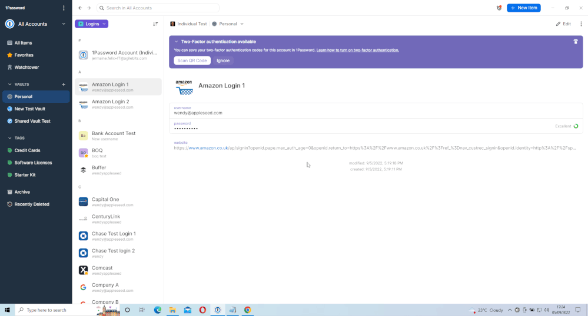The width and height of the screenshot is (588, 316).
Task: Select the Credit Cards tag
Action: click(x=27, y=150)
